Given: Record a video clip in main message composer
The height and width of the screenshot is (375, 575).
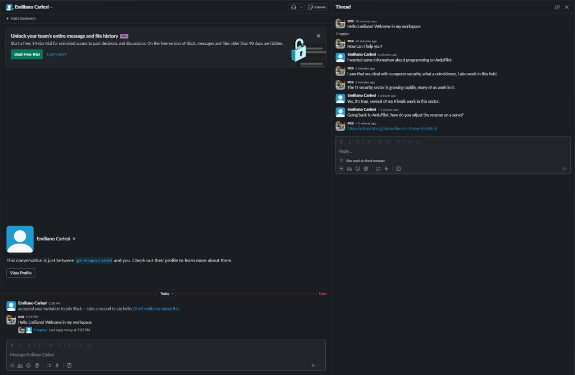Looking at the screenshot, I should coord(49,365).
